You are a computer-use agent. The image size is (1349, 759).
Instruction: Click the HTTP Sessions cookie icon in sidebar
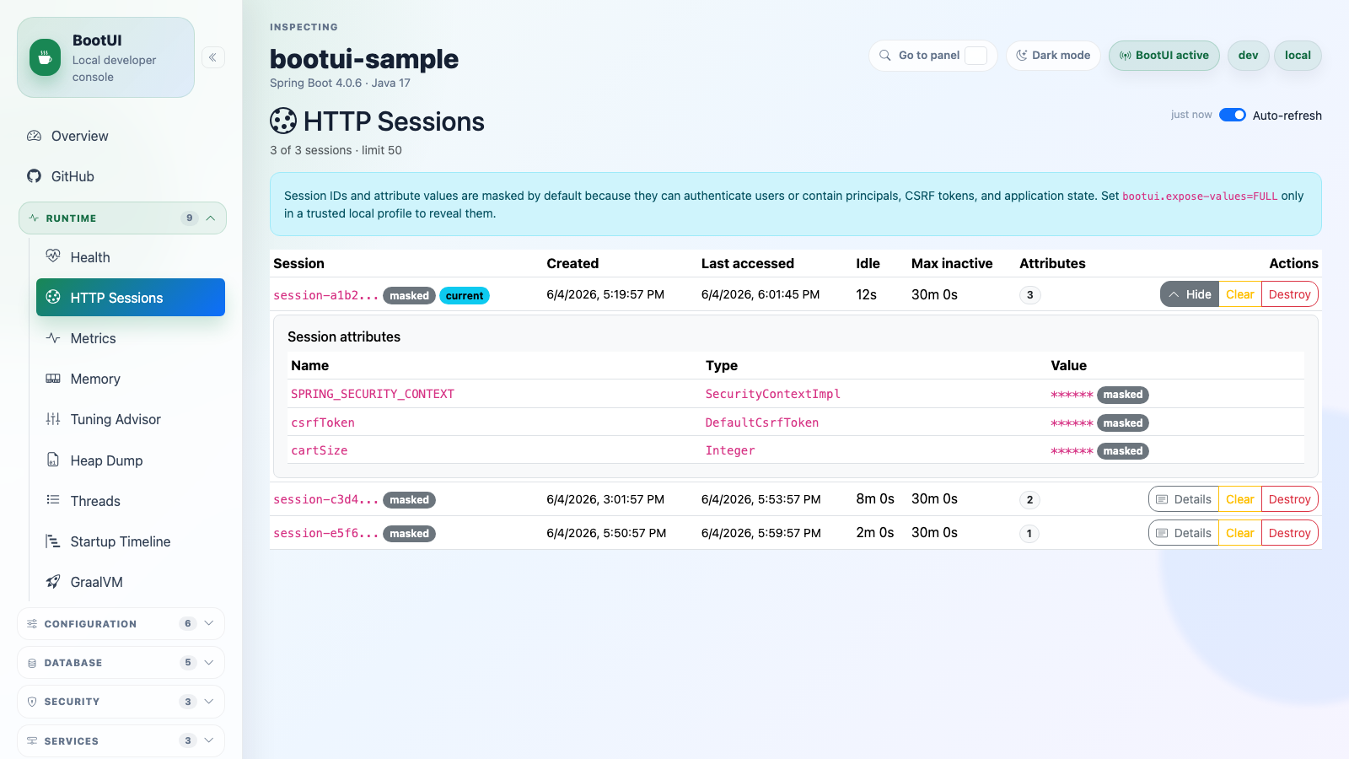click(x=53, y=297)
